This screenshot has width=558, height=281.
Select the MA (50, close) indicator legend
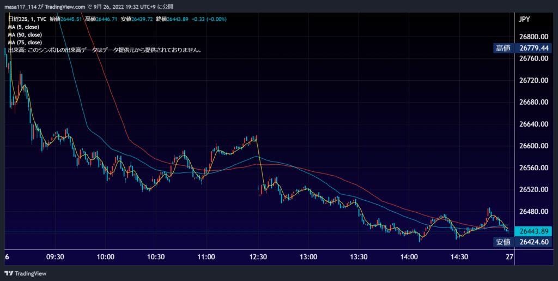click(25, 35)
